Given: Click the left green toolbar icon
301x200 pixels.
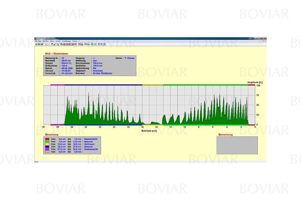Looking at the screenshot, I should click(92, 44).
